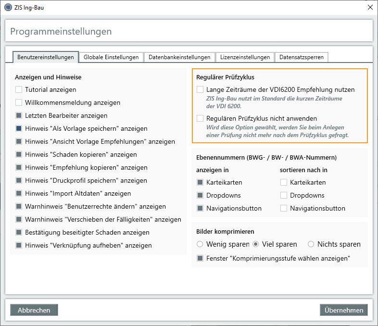Viewport: 378px width, 326px height.
Task: Click the Regulärer Prüfzyklus section heading
Action: 225,77
